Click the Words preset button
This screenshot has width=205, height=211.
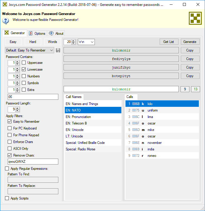52,42
